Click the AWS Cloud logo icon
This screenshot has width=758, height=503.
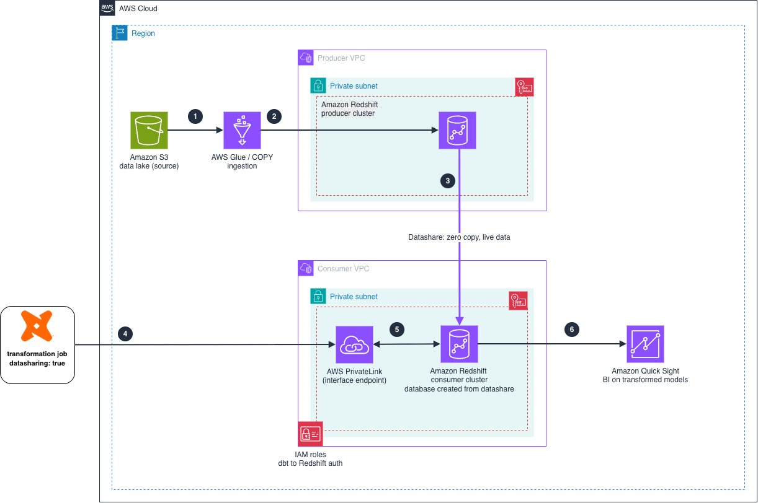(107, 8)
